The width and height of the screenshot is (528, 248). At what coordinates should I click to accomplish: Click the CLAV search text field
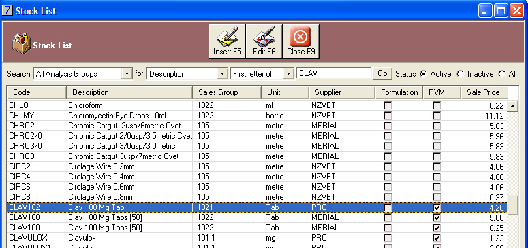click(334, 73)
